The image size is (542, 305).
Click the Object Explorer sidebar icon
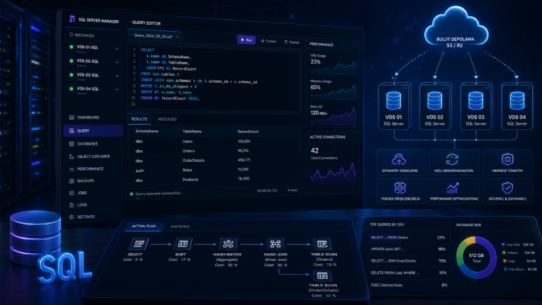pos(71,156)
